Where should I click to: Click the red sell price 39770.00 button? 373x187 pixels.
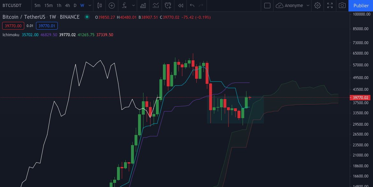point(13,26)
